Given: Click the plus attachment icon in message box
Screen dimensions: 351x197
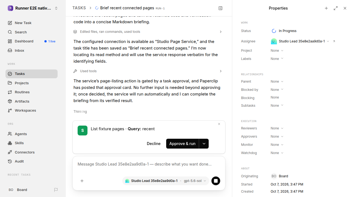Looking at the screenshot, I should [x=82, y=181].
